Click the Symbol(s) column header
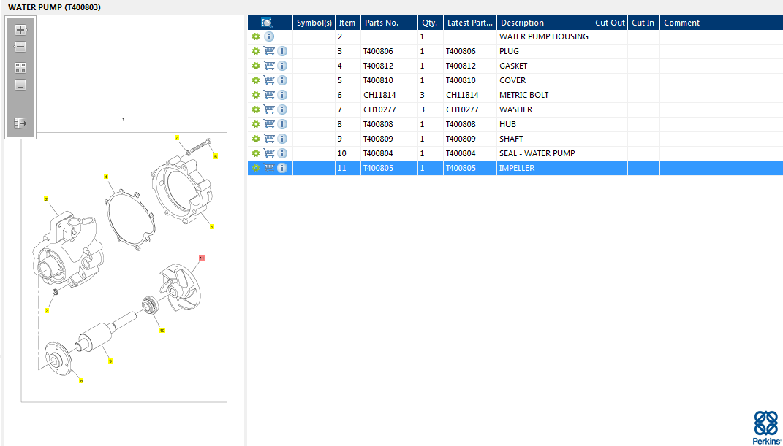 [x=314, y=23]
